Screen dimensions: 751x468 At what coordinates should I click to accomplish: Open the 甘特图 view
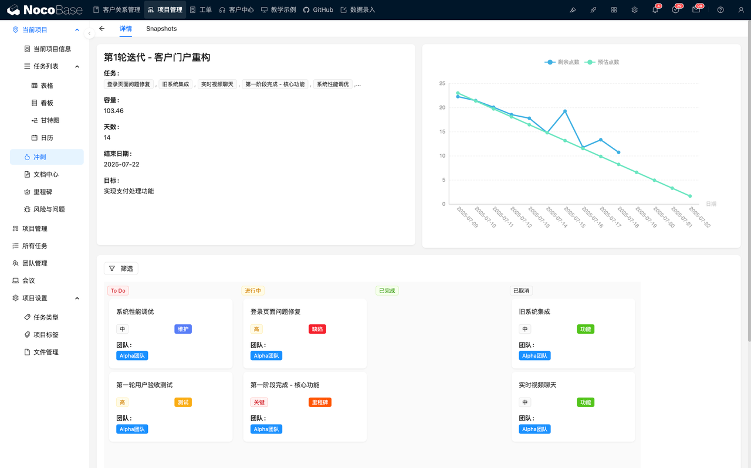[x=47, y=120]
